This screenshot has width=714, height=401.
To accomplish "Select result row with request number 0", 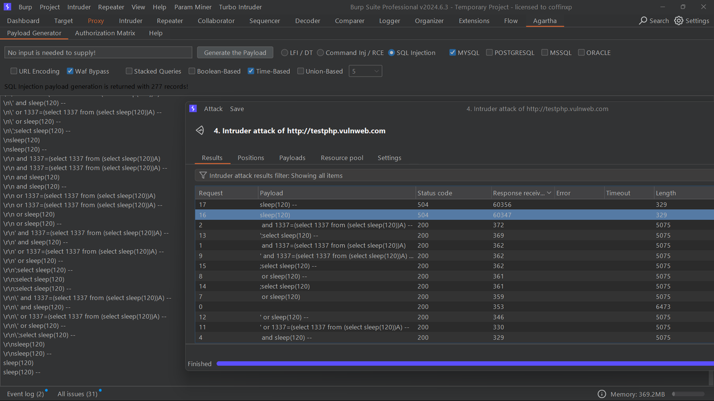I will point(454,307).
